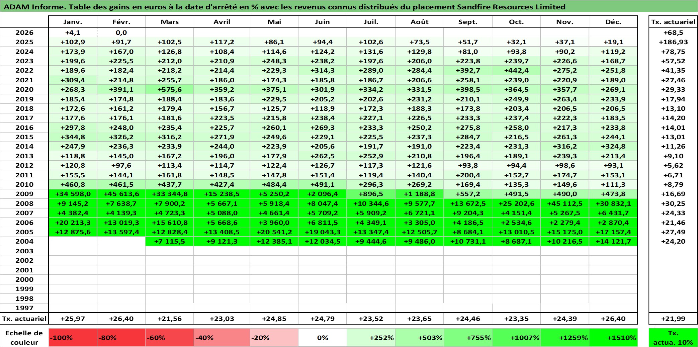Click the cell showing +392,7
The image size is (698, 347).
coord(468,70)
